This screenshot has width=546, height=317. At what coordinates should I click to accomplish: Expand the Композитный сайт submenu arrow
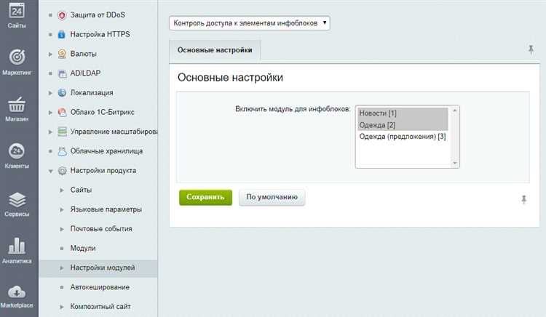tap(62, 307)
